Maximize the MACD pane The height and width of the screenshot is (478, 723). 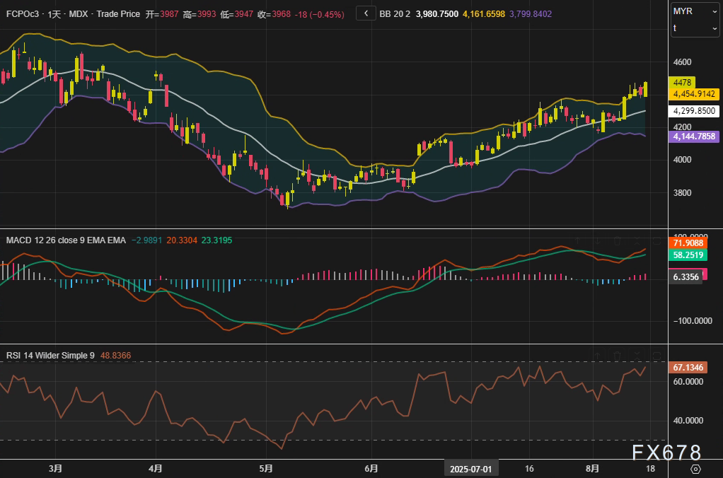657,240
